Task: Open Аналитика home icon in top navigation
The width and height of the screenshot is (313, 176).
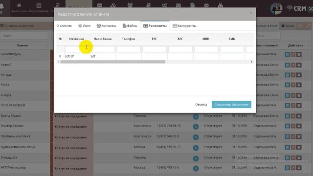Action: [x=19, y=5]
